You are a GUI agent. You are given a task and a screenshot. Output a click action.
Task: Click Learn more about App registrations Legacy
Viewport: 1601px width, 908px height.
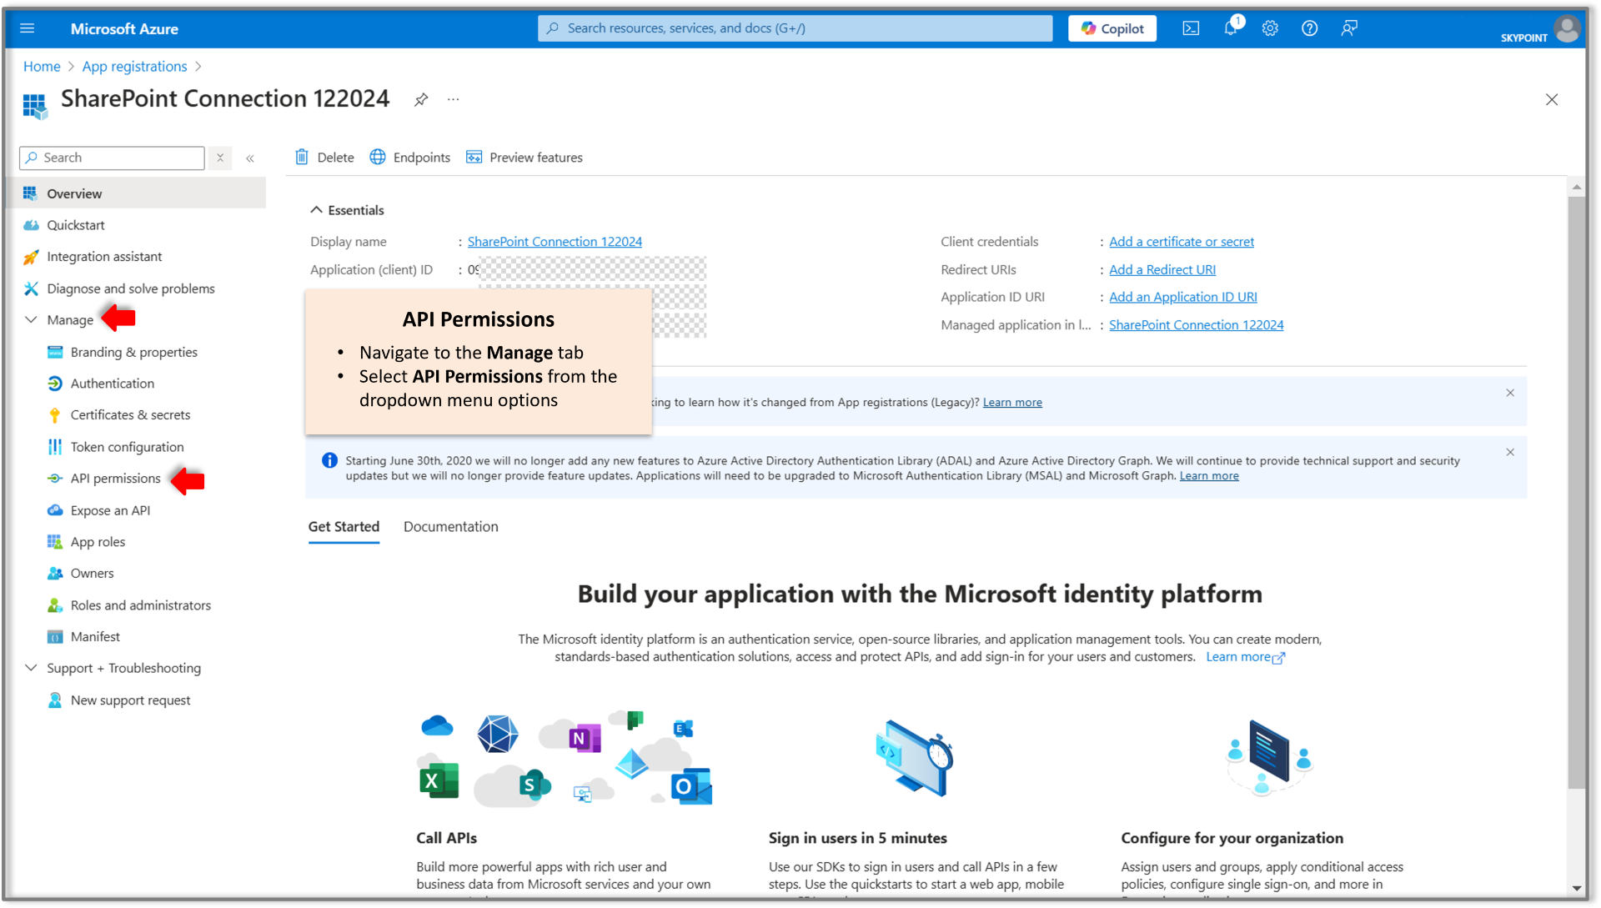pos(1012,403)
